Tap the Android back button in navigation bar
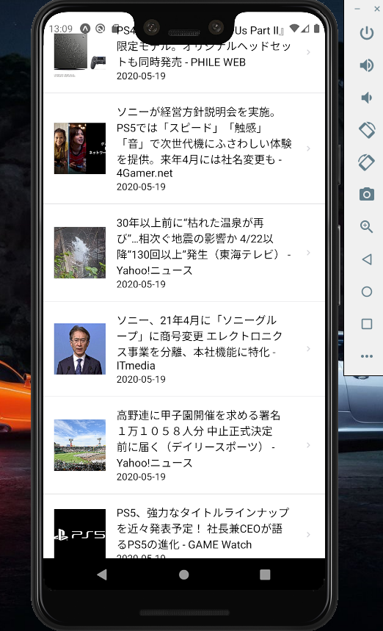The height and width of the screenshot is (631, 383). point(102,574)
